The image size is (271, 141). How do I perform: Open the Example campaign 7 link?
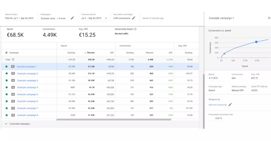coord(28,108)
